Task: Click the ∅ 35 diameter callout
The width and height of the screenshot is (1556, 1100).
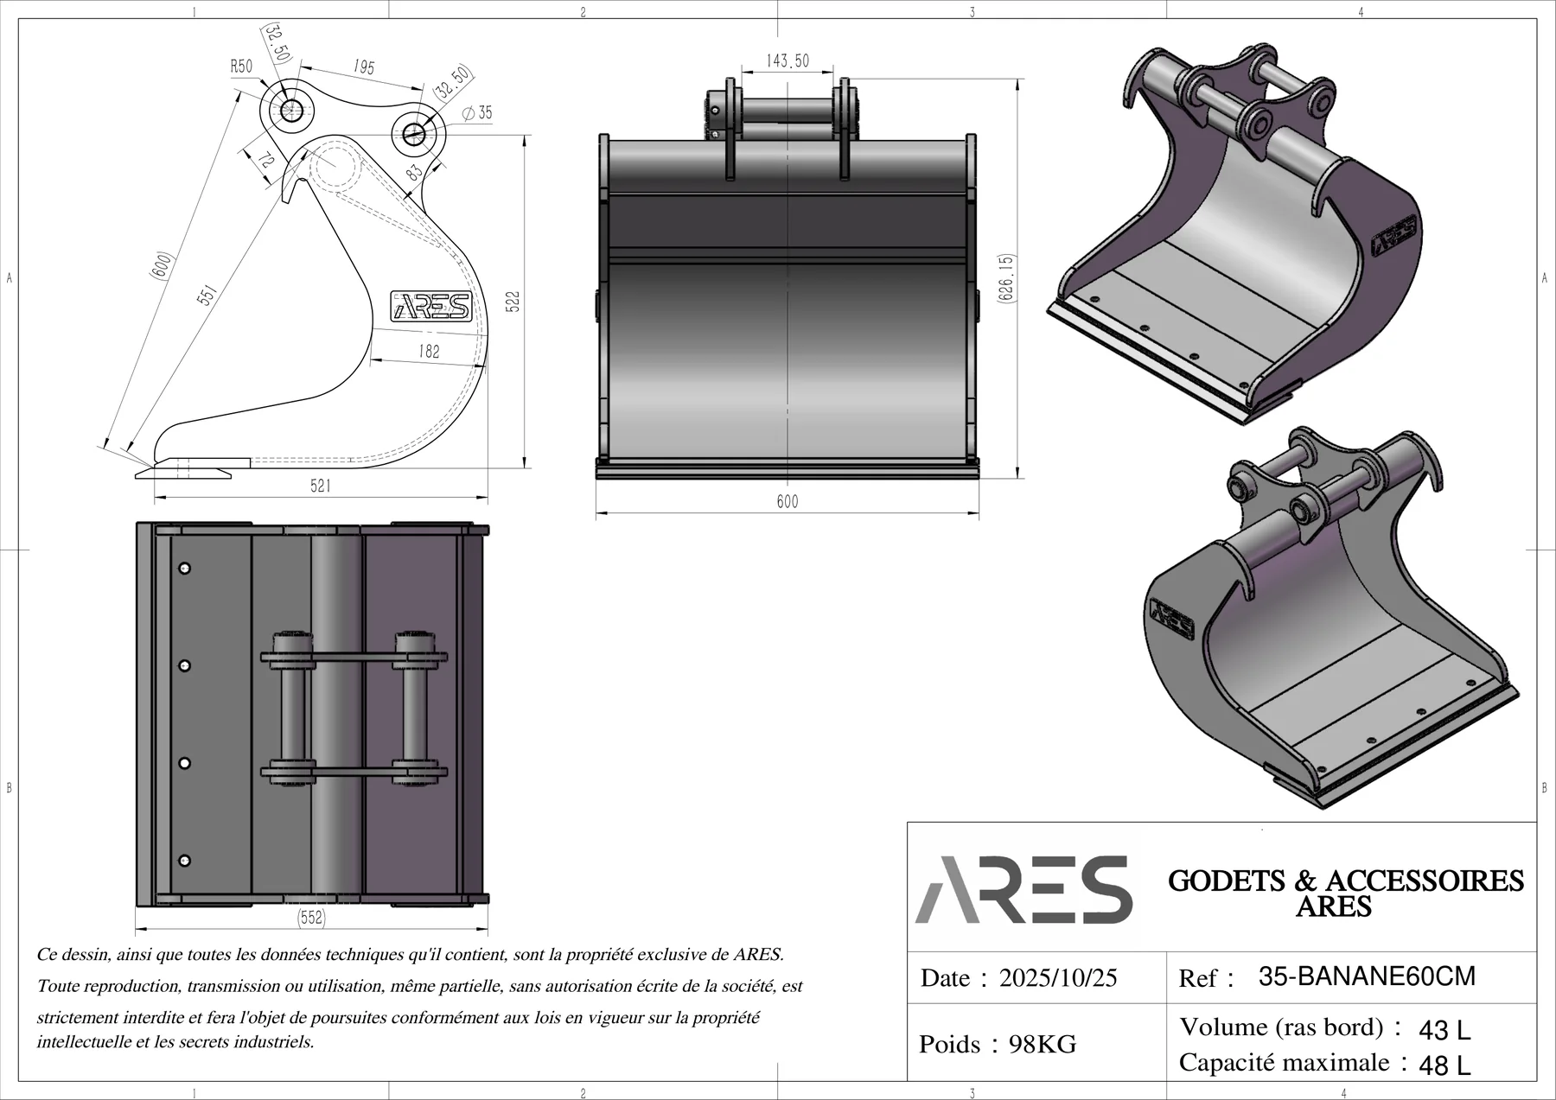Action: click(x=477, y=112)
